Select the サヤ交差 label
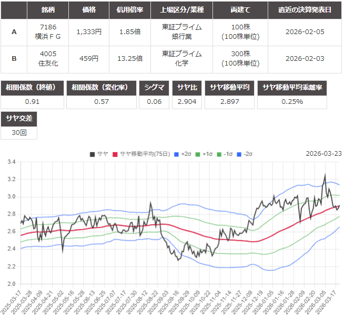 (19, 119)
